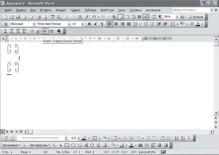Expand the line spacing options arrow
The image size is (219, 155).
[140, 24]
